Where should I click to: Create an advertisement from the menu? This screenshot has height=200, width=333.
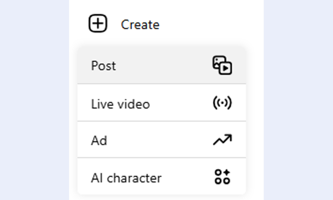coord(162,140)
